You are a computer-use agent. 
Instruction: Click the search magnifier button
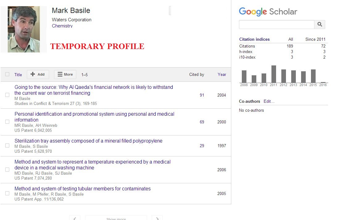pos(320,24)
